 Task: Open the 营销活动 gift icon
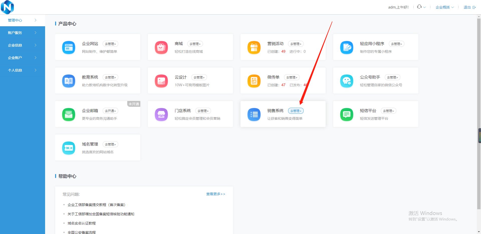click(254, 47)
